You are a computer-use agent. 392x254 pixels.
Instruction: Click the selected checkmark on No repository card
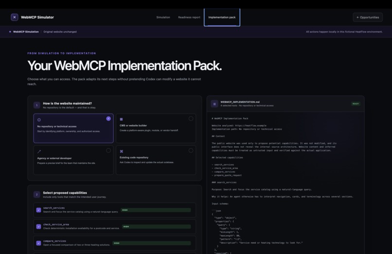coord(108,119)
